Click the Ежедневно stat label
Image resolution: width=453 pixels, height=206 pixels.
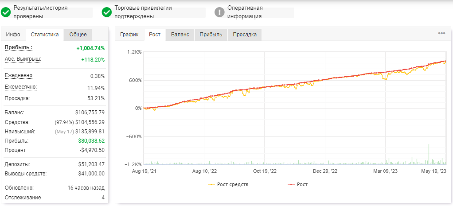pos(19,75)
